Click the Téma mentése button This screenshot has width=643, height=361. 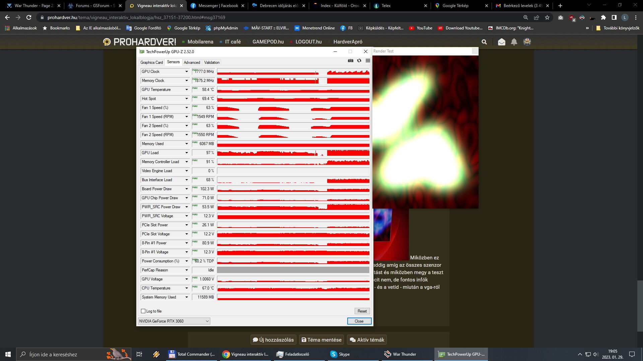(321, 340)
